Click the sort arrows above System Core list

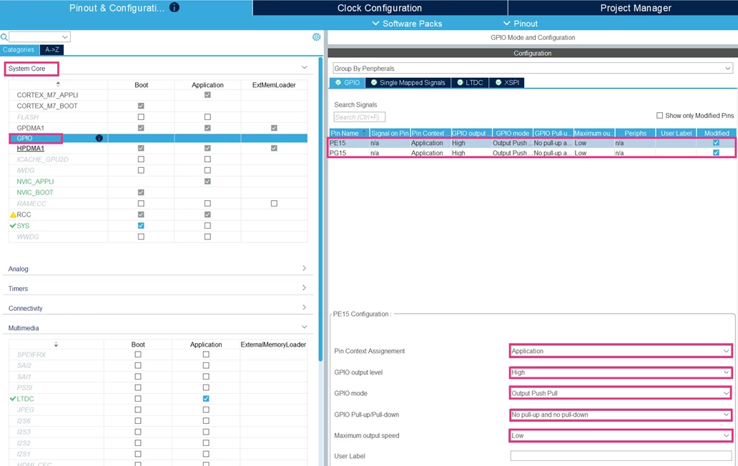(x=58, y=84)
